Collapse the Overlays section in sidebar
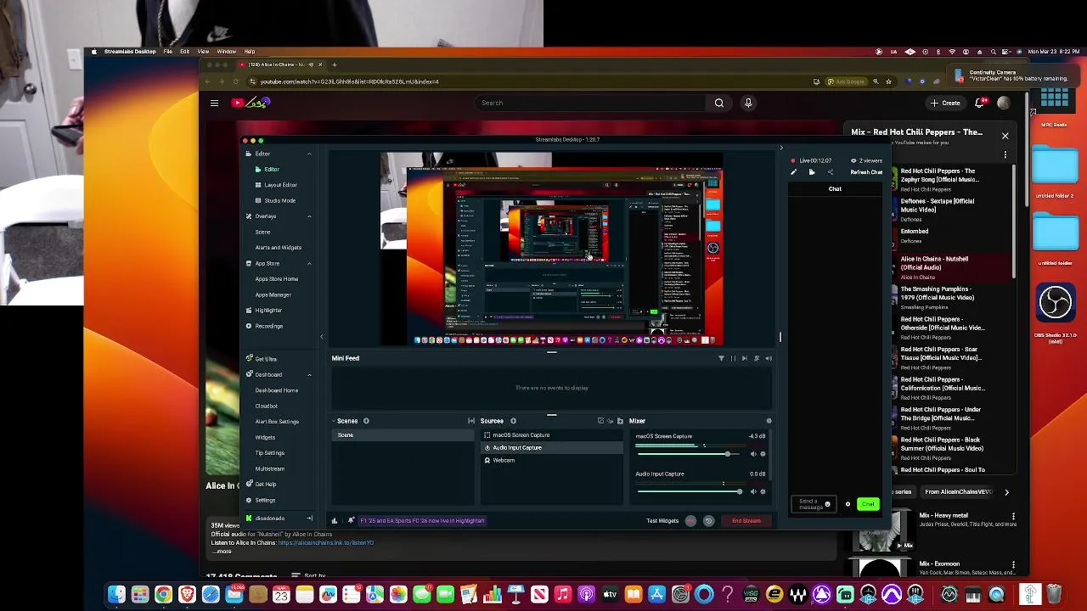This screenshot has width=1087, height=611. click(309, 216)
